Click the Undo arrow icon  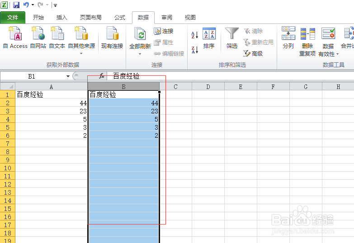(26, 5)
